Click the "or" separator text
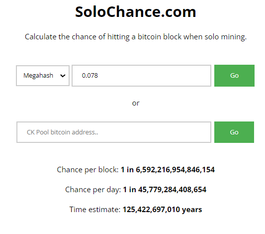 click(136, 103)
